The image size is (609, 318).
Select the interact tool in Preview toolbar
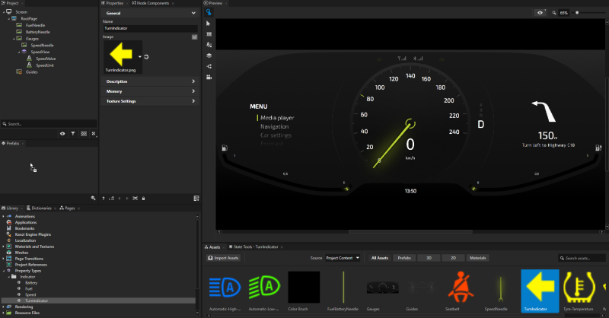(x=209, y=14)
